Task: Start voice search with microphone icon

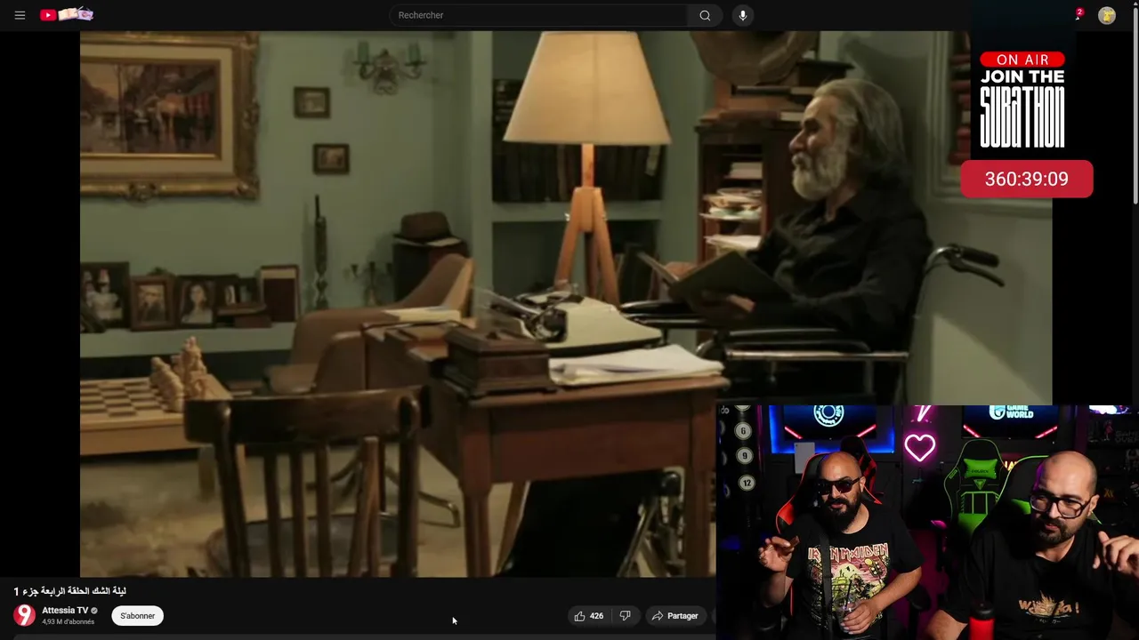Action: point(743,15)
